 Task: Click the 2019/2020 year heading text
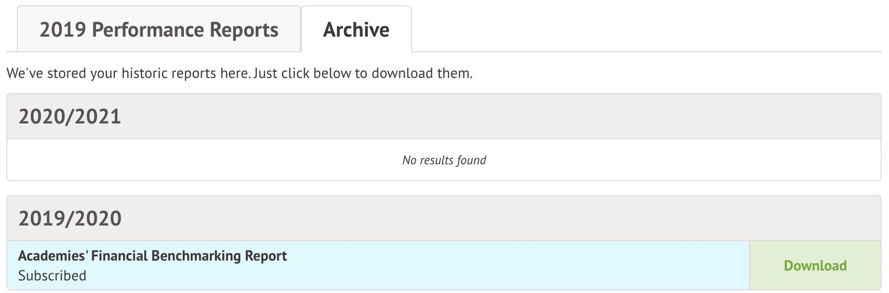pos(70,219)
